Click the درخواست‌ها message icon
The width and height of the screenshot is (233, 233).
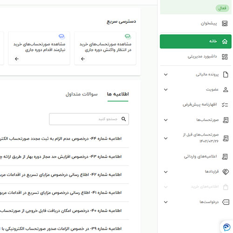(226, 202)
